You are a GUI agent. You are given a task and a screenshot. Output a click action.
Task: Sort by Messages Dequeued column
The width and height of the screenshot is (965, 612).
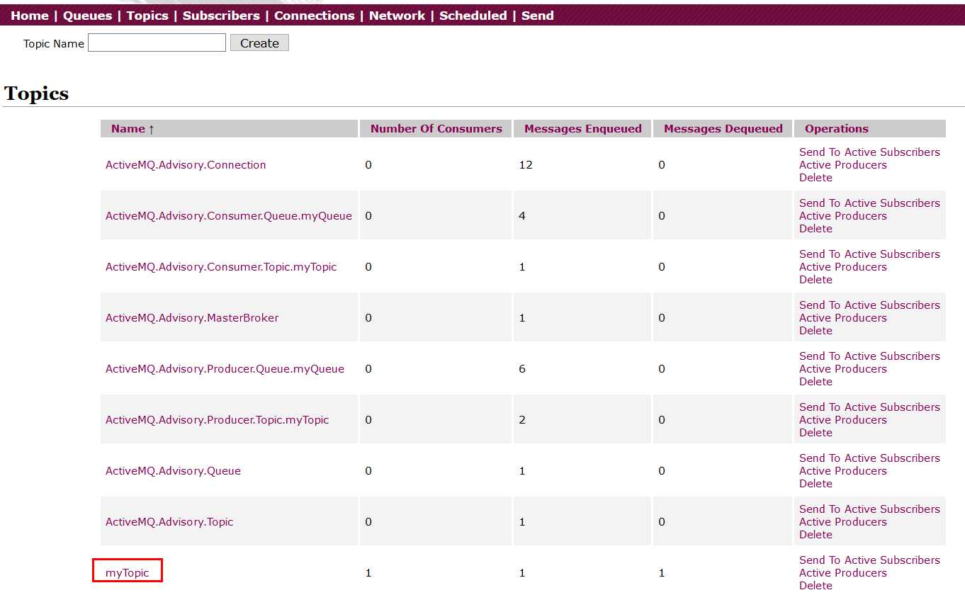click(x=723, y=129)
